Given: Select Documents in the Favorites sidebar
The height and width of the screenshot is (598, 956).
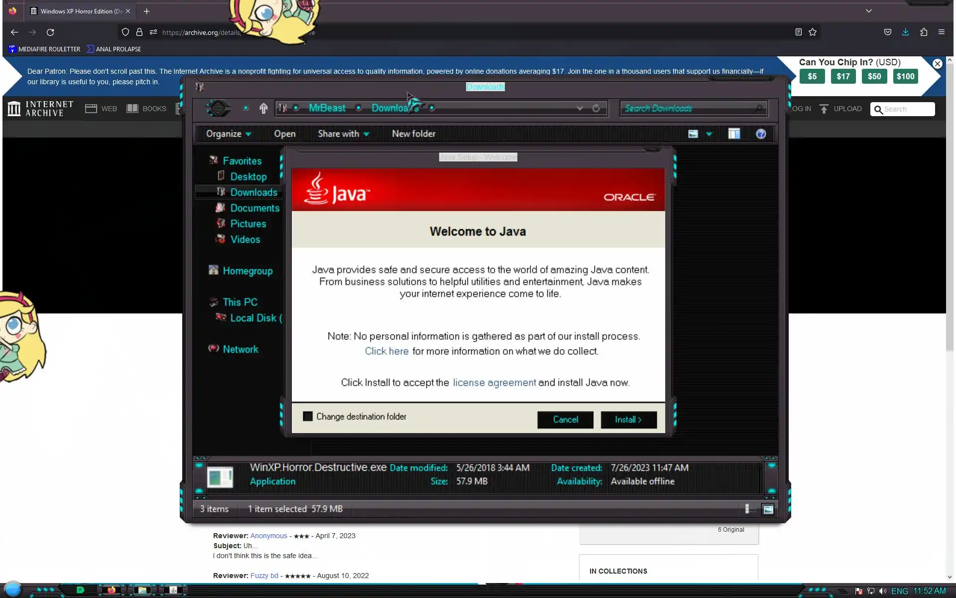Looking at the screenshot, I should click(254, 208).
